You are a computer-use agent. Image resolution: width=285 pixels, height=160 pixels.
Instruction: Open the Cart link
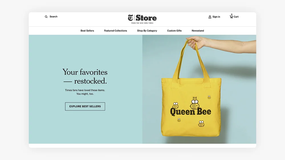coord(236,17)
